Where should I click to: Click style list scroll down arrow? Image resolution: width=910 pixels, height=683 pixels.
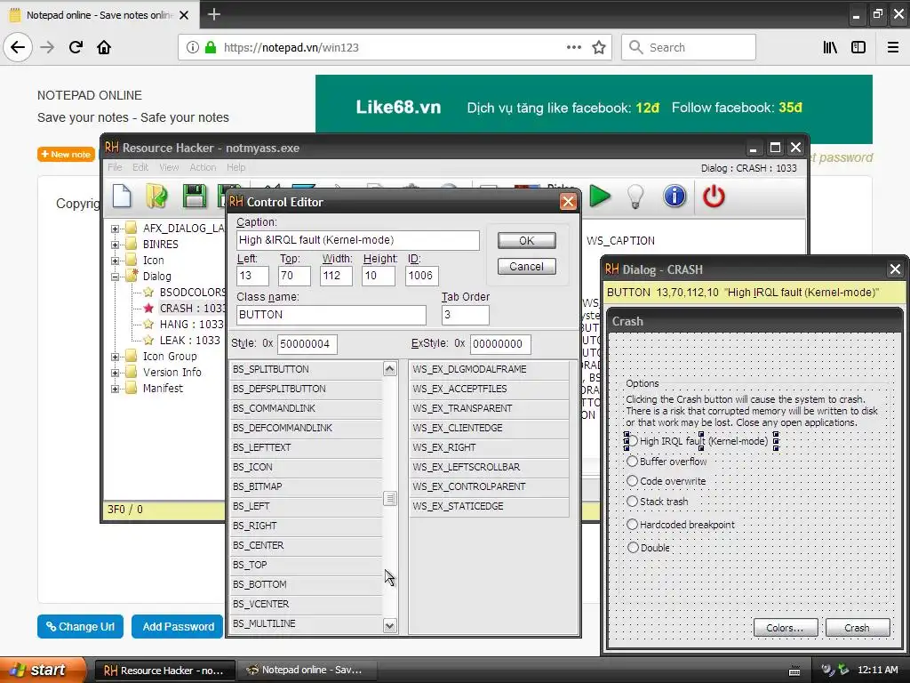coord(390,625)
